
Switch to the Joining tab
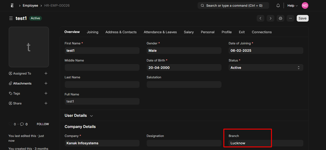[x=93, y=32]
